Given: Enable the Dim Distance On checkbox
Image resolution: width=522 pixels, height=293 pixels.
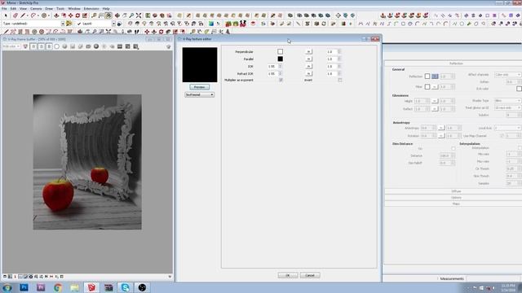Looking at the screenshot, I should coord(453,148).
